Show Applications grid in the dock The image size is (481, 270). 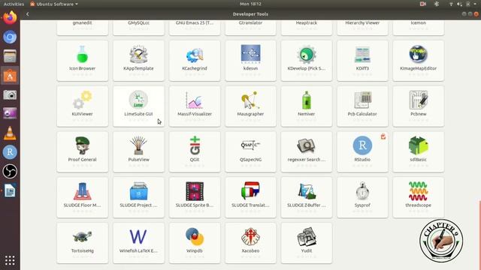[x=10, y=260]
